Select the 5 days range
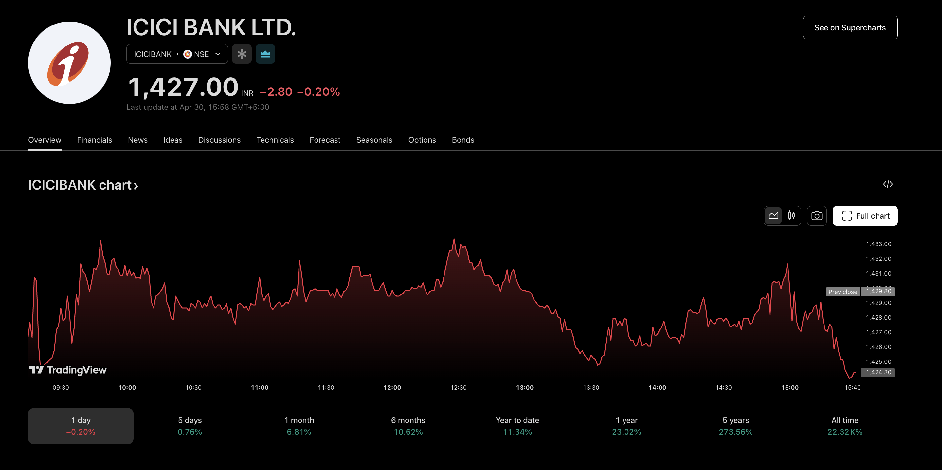This screenshot has height=470, width=942. 190,426
